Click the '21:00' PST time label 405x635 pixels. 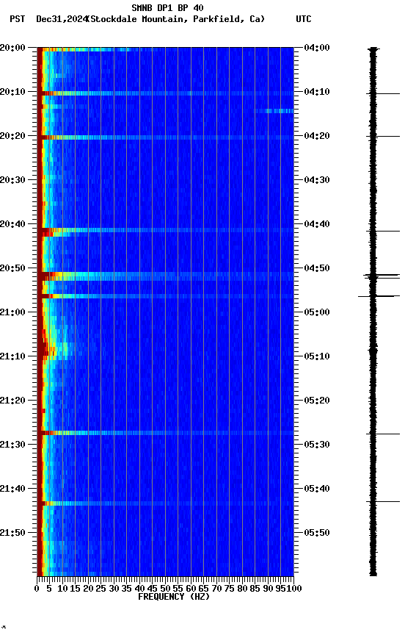(12, 312)
